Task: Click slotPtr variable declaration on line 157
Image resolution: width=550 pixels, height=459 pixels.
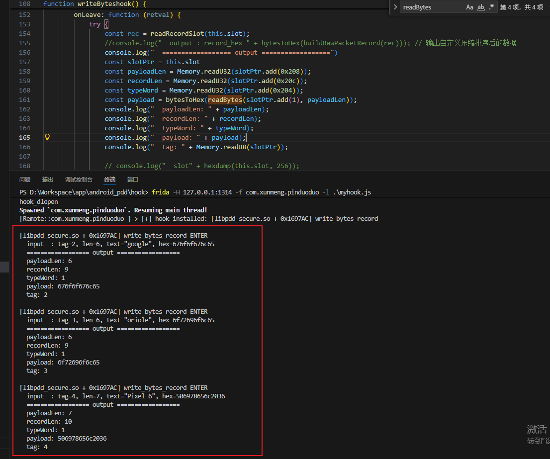Action: pos(141,62)
